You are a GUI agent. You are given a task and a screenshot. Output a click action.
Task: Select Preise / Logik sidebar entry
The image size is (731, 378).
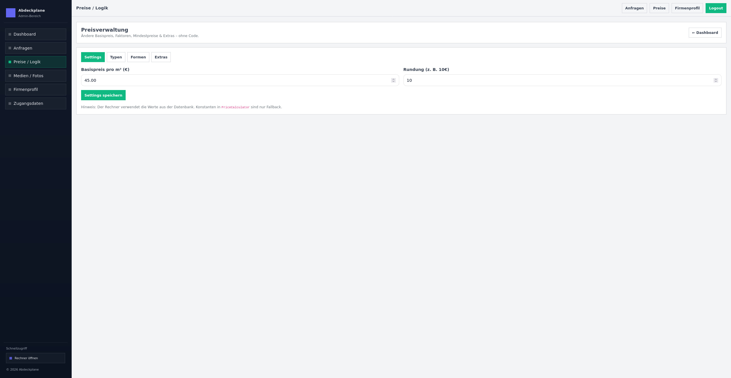click(36, 62)
